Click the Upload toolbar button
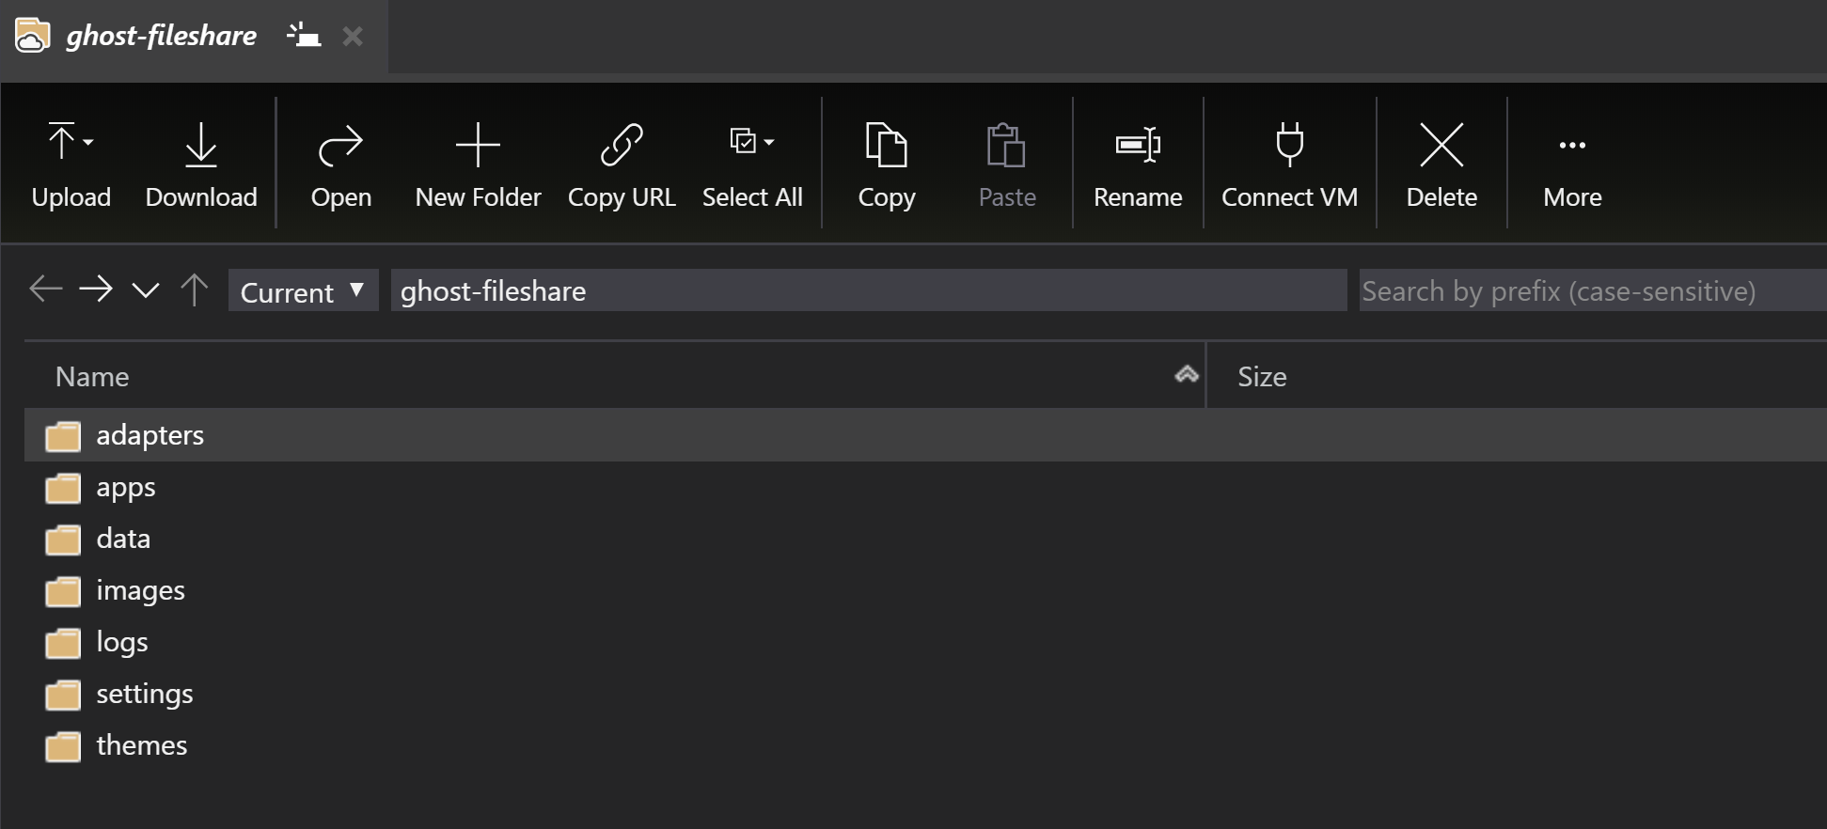Image resolution: width=1827 pixels, height=829 pixels. point(71,164)
